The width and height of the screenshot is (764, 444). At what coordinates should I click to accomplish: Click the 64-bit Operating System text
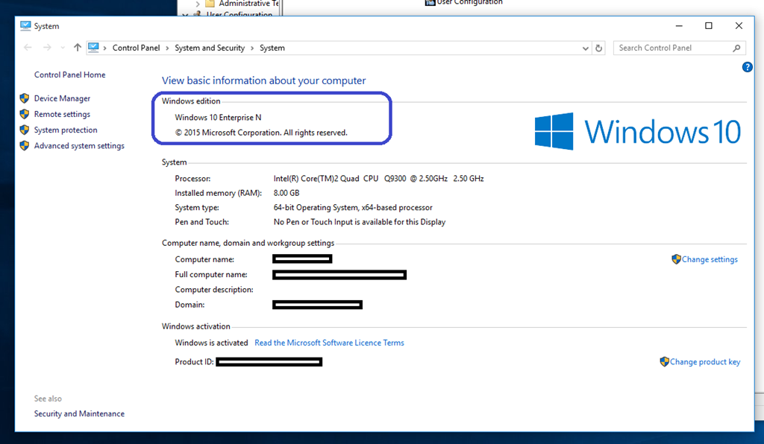[x=353, y=208]
